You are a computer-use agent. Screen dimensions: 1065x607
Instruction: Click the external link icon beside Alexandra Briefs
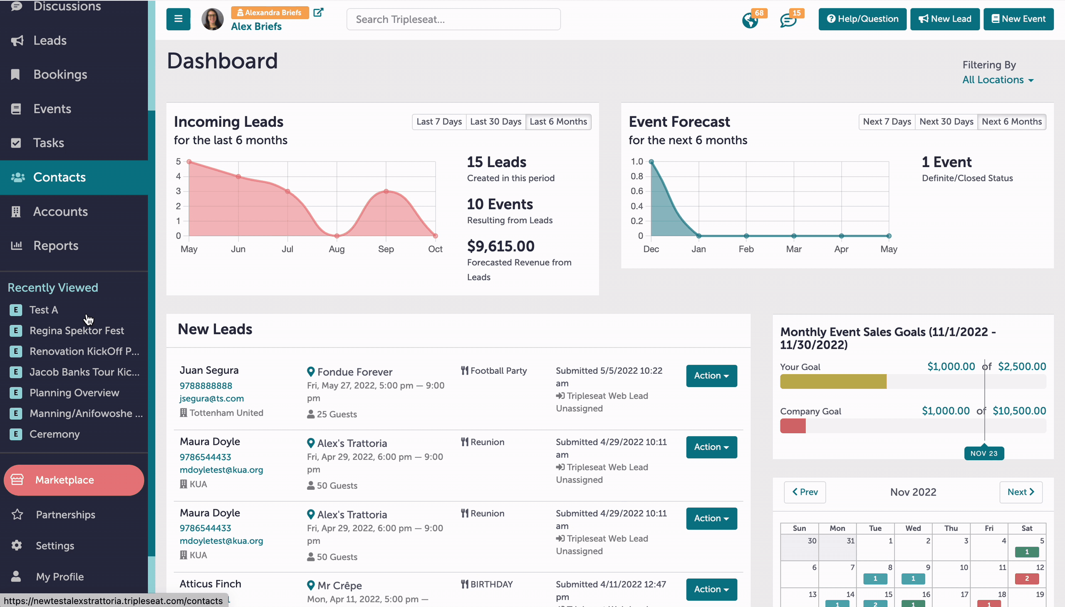pos(318,12)
